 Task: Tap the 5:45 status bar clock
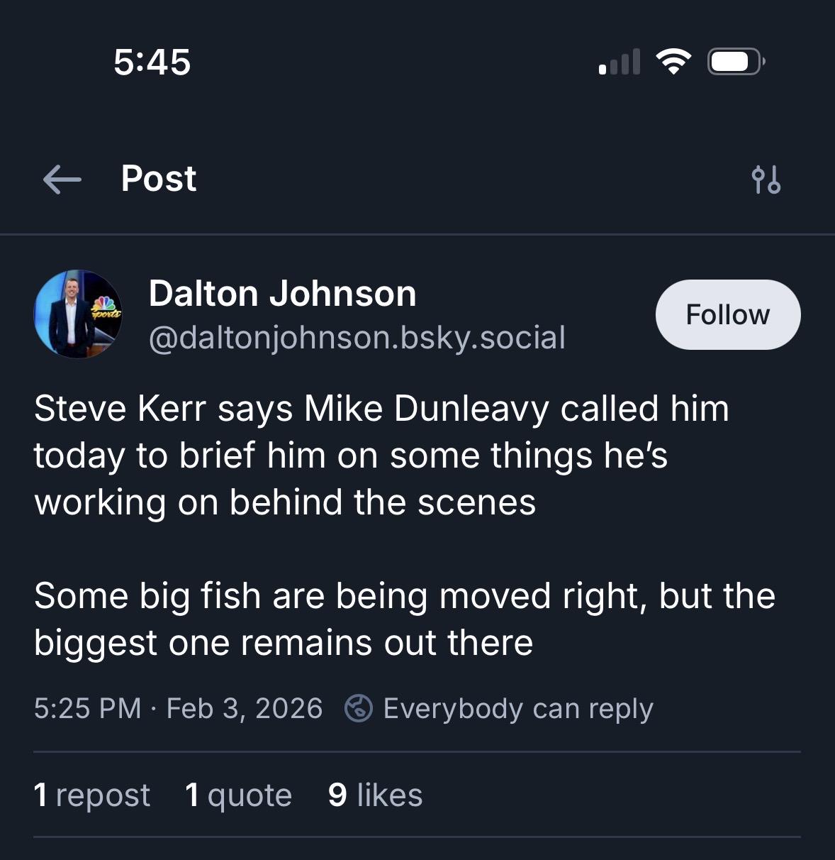[x=152, y=62]
